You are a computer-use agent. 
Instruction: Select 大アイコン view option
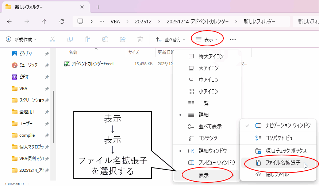207,68
